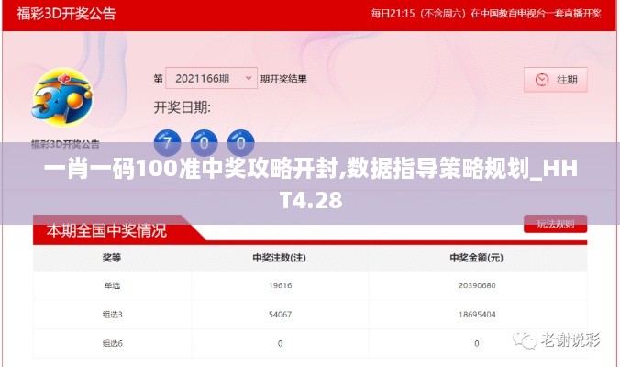Click the 福彩3D开奖公告 header title
This screenshot has width=620, height=367.
pos(66,14)
